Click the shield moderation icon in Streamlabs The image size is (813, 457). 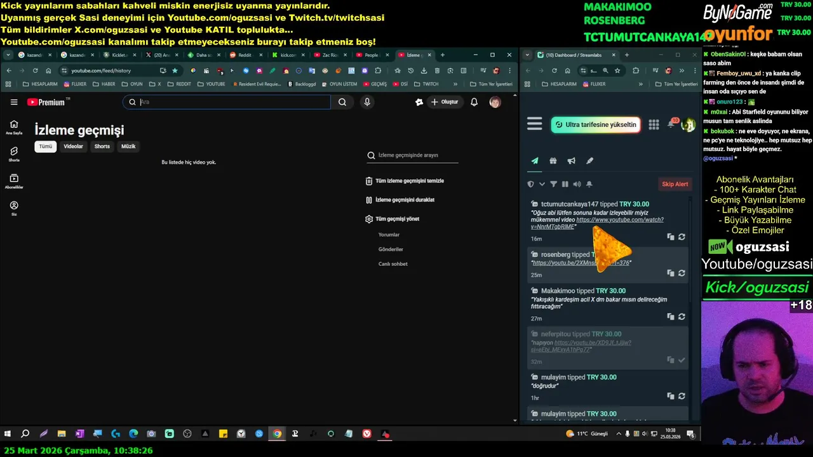(531, 184)
